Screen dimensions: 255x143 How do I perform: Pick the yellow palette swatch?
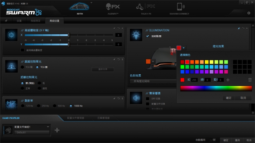point(206,62)
